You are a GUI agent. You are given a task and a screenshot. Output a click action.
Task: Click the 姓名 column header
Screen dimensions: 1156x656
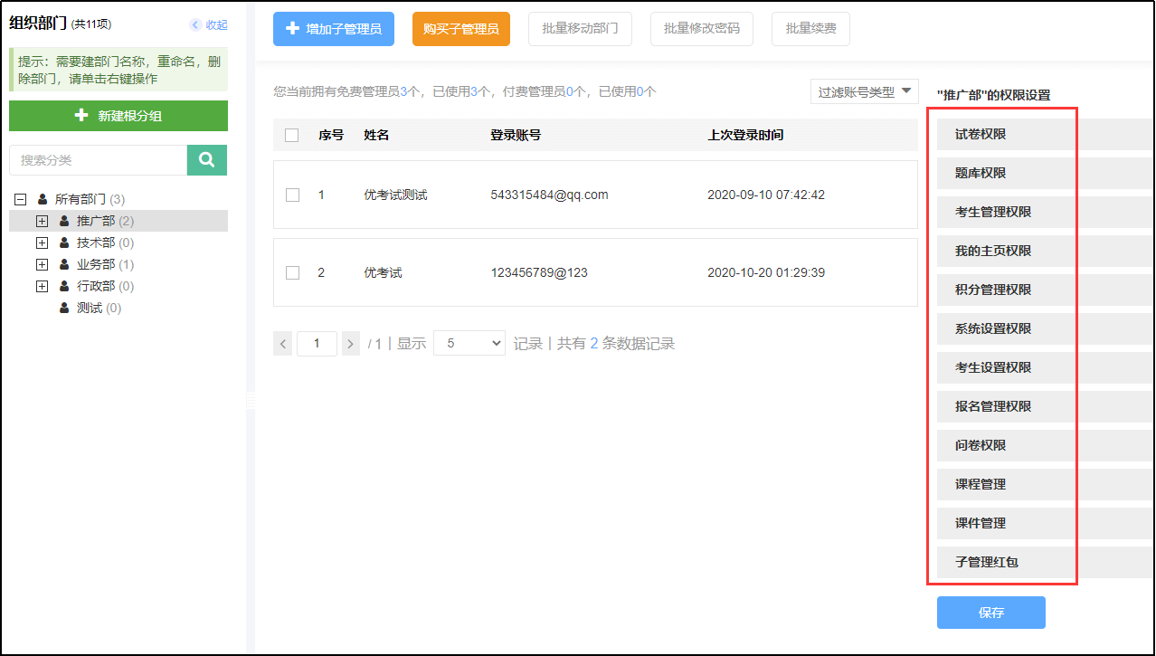tap(376, 135)
